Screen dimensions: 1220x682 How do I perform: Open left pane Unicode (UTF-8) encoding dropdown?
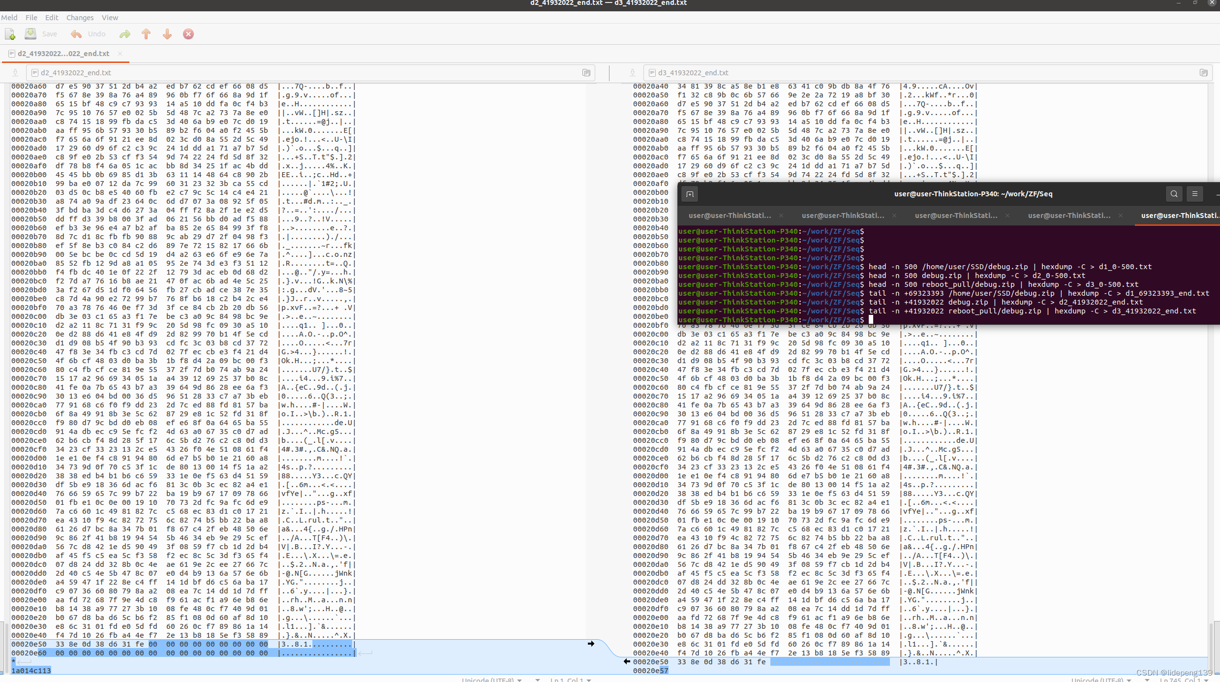492,680
